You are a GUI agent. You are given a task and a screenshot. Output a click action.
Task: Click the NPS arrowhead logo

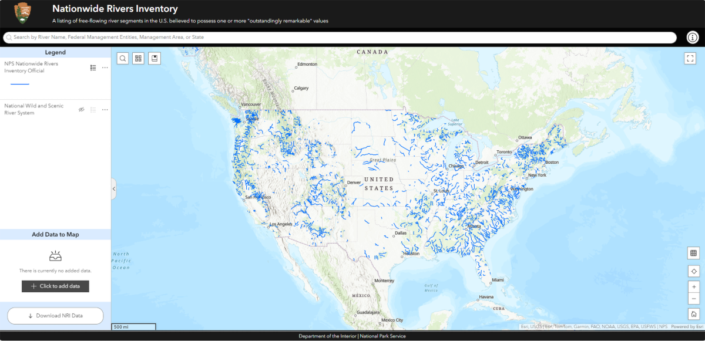24,13
